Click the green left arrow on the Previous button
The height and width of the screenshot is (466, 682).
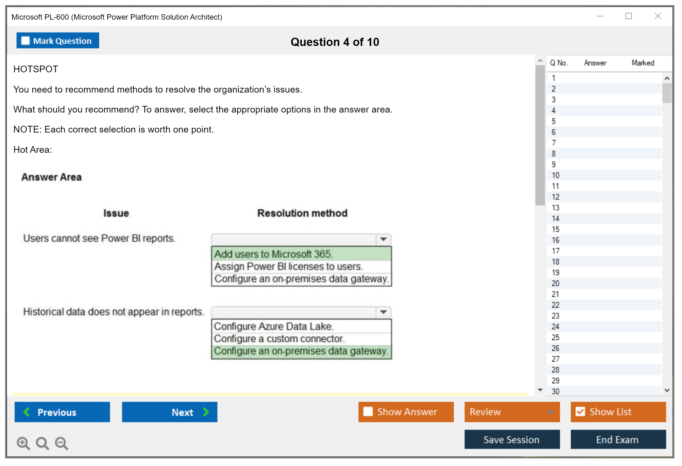pos(27,412)
